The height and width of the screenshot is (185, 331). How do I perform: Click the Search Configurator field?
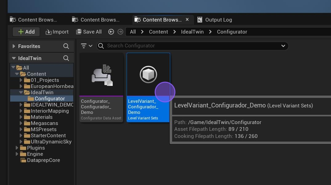(x=192, y=46)
